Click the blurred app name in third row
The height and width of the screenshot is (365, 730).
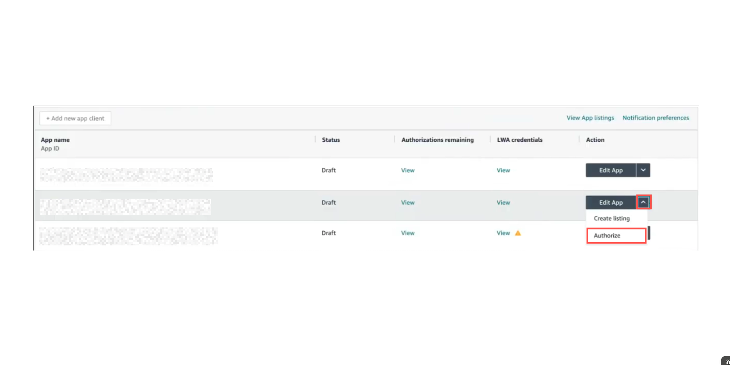click(128, 236)
